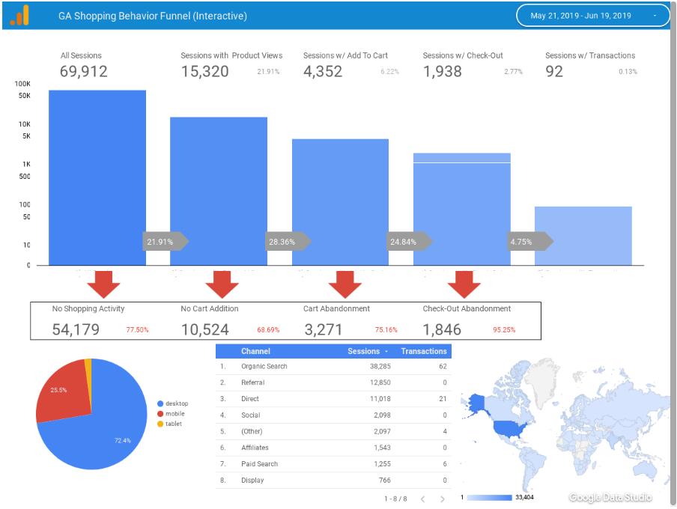
Task: Click the Transactions column header
Action: pos(424,351)
